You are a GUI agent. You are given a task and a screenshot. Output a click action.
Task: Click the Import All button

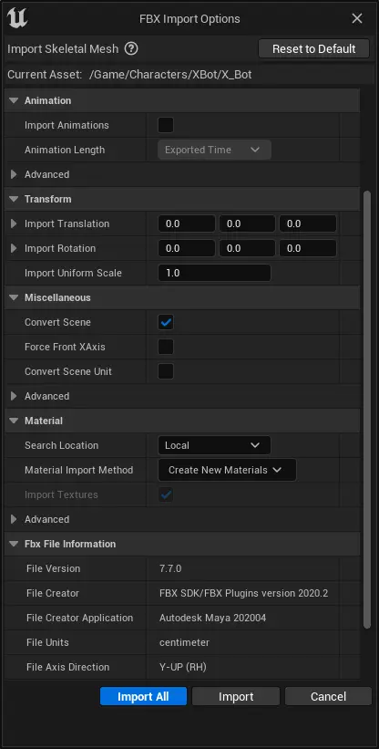[143, 696]
